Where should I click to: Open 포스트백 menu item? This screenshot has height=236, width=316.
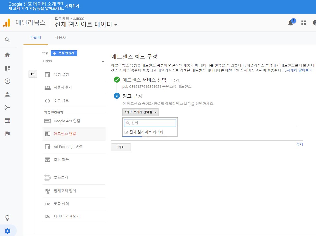tap(74, 178)
